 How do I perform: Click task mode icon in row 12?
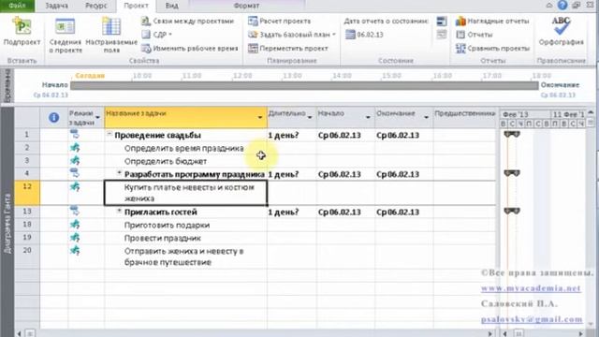(75, 186)
